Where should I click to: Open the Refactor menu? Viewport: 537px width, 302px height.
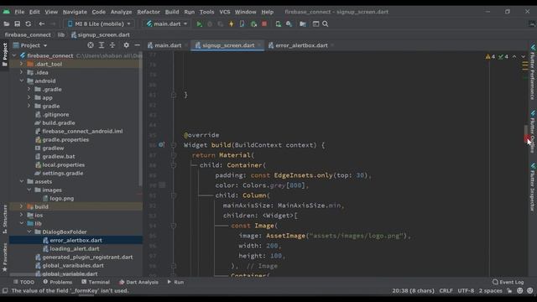[149, 12]
